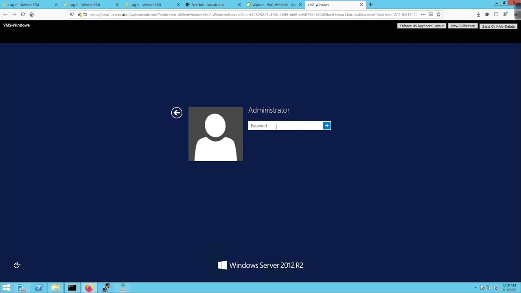Image resolution: width=521 pixels, height=293 pixels.
Task: Click the browser Back arrow
Action: pyautogui.click(x=5, y=15)
